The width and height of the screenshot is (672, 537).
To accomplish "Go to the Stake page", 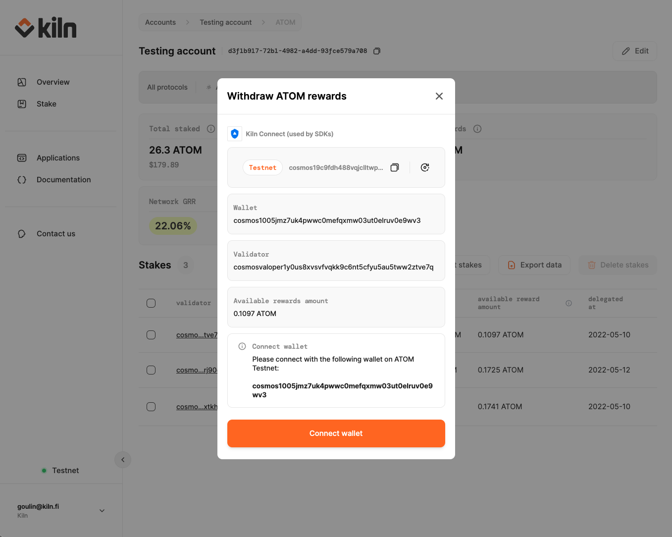I will [47, 104].
